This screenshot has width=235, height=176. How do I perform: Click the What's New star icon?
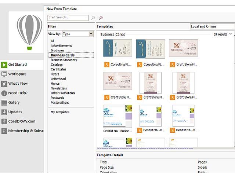point(4,84)
